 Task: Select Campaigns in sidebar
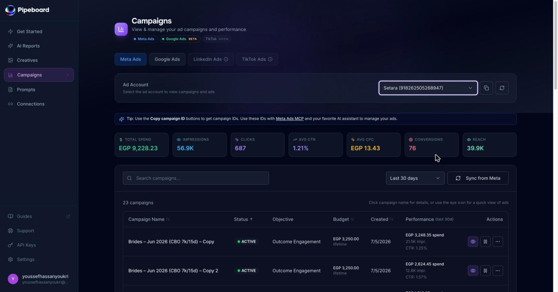click(x=39, y=75)
